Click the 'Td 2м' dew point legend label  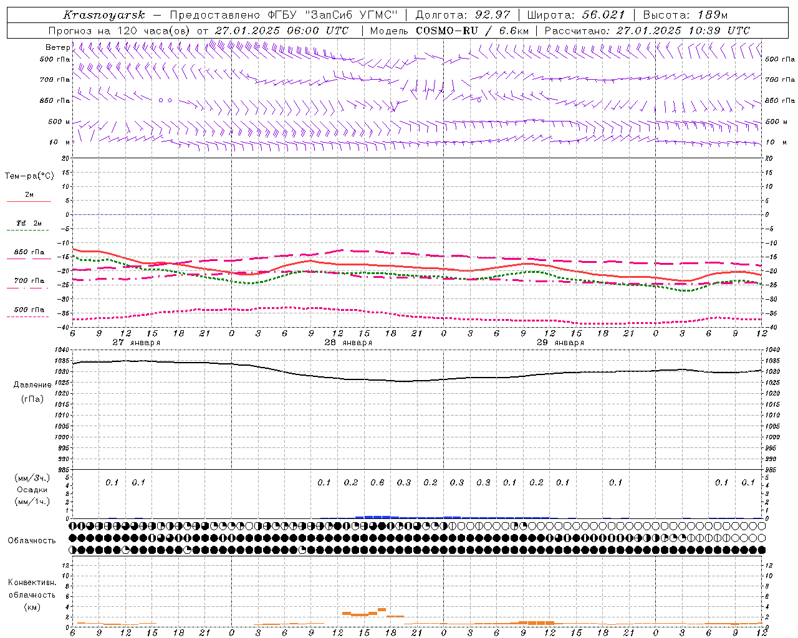tap(29, 223)
